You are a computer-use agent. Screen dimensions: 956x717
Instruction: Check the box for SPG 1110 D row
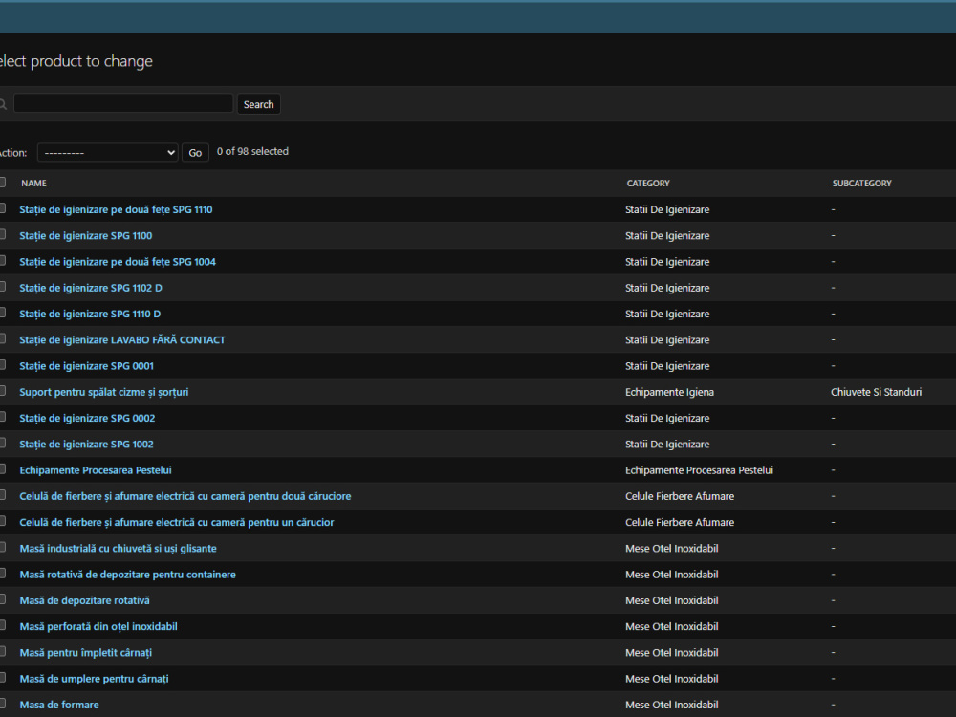click(x=2, y=313)
